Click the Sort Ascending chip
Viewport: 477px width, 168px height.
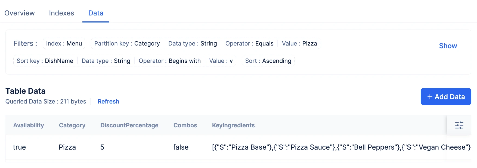(x=268, y=61)
